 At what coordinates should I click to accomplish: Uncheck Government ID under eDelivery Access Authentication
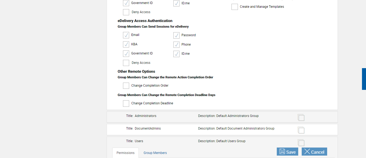pos(126,54)
